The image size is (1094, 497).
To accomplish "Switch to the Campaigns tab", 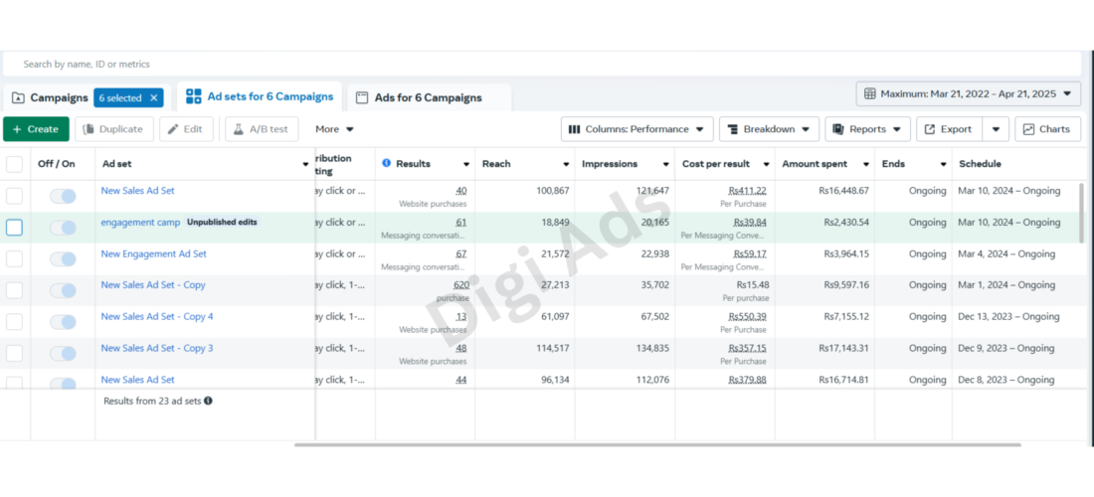I will click(50, 97).
